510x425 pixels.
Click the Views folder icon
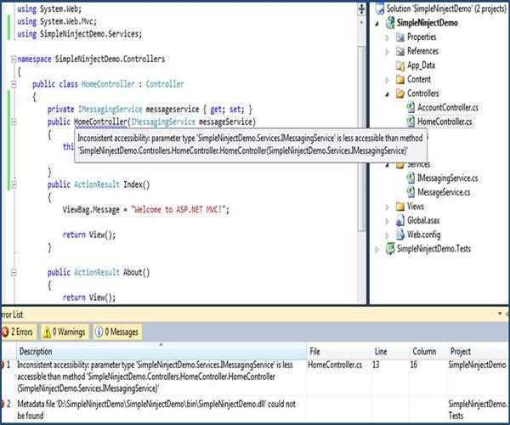pos(399,206)
